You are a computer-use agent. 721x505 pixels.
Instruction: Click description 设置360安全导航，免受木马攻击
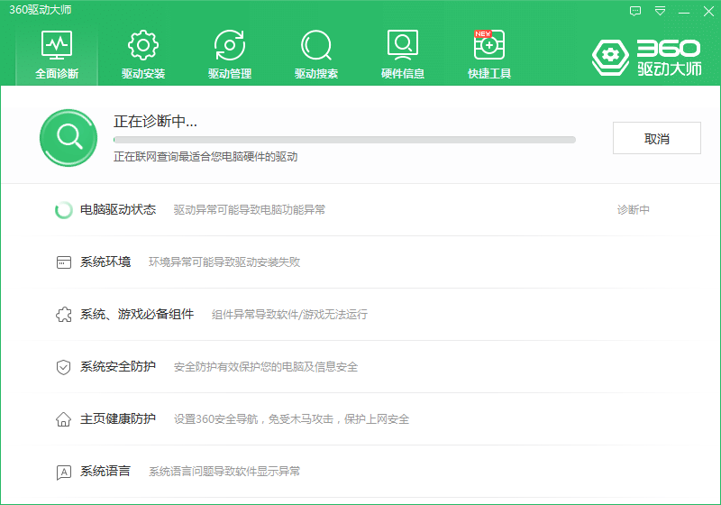tap(253, 419)
